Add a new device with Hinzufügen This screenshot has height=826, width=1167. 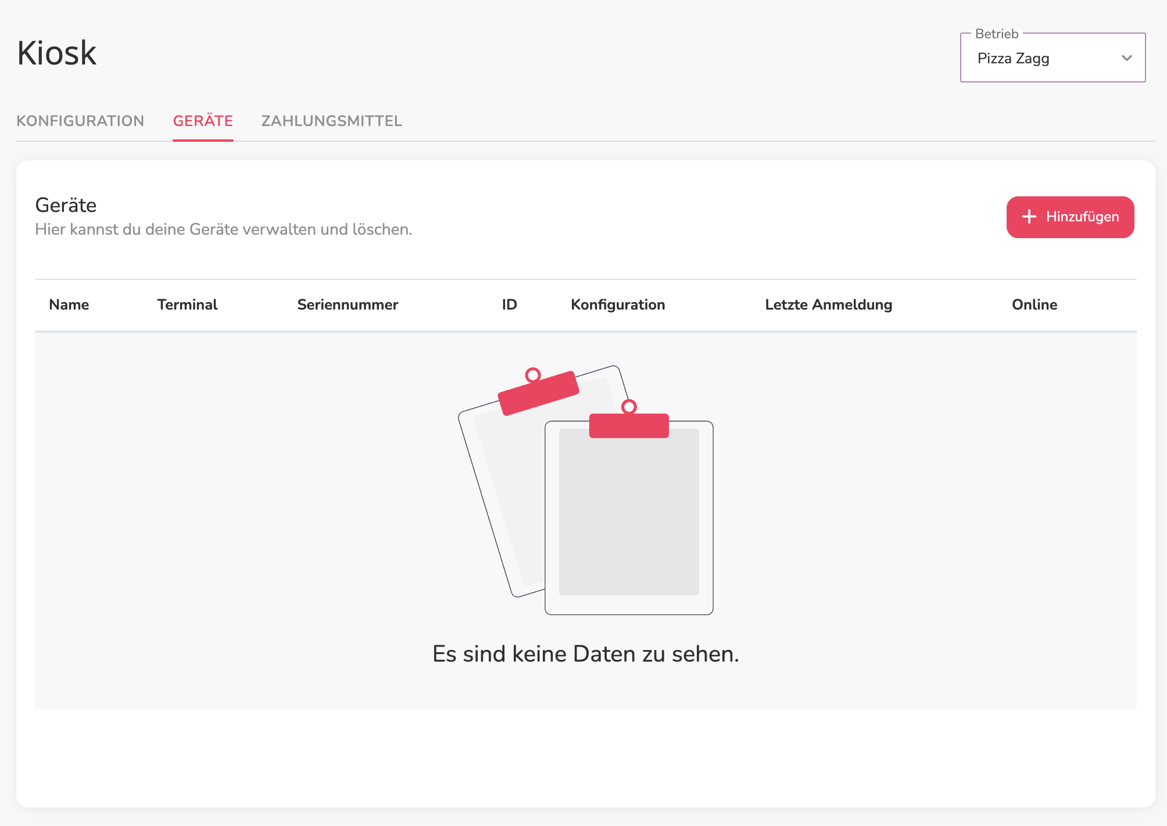point(1070,217)
